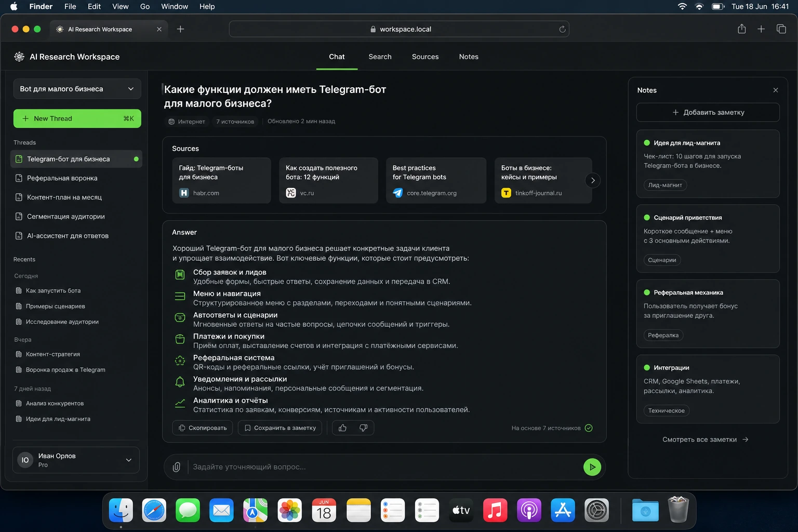798x532 pixels.
Task: Click 'Добавить заметку' button
Action: pyautogui.click(x=708, y=112)
